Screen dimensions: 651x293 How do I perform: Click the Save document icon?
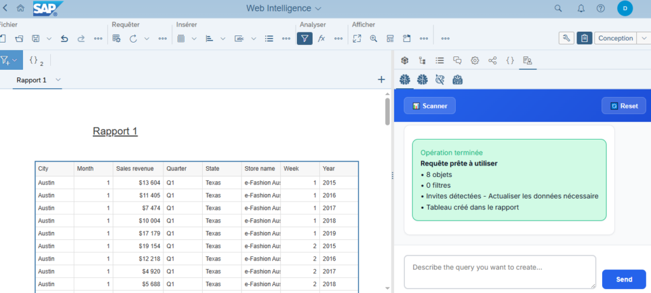coord(36,39)
